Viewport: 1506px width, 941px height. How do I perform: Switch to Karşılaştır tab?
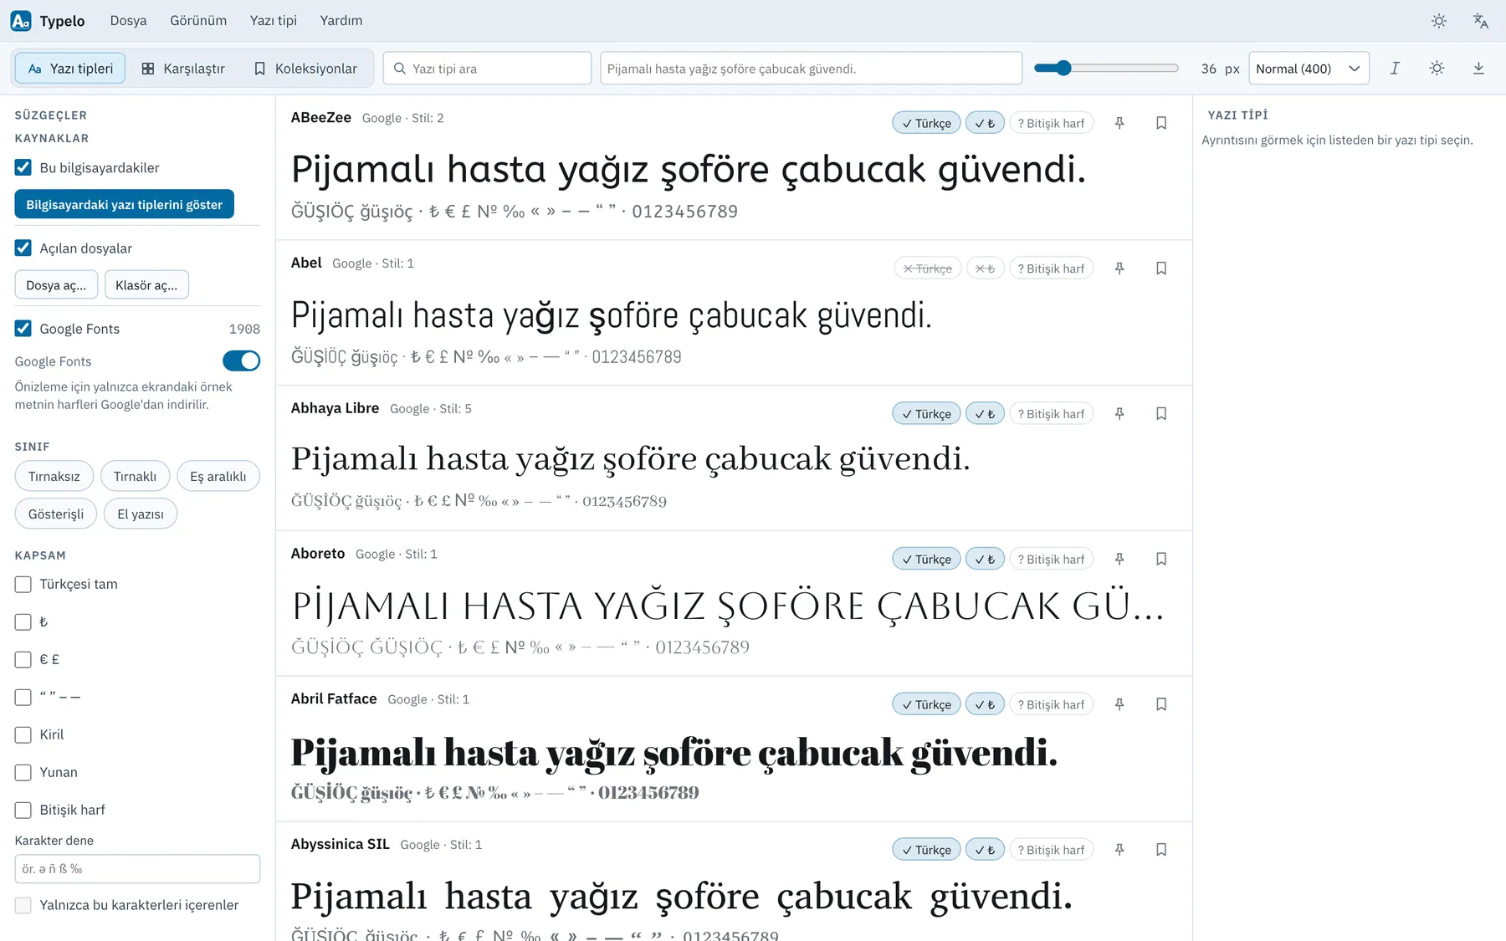(x=183, y=69)
